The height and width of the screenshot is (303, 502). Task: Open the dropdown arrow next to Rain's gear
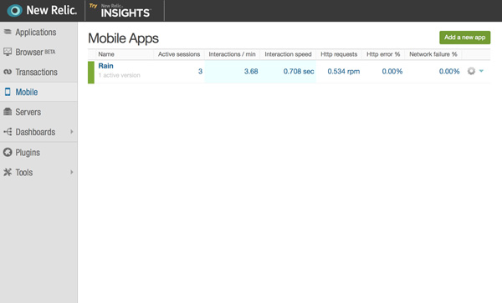(x=481, y=71)
